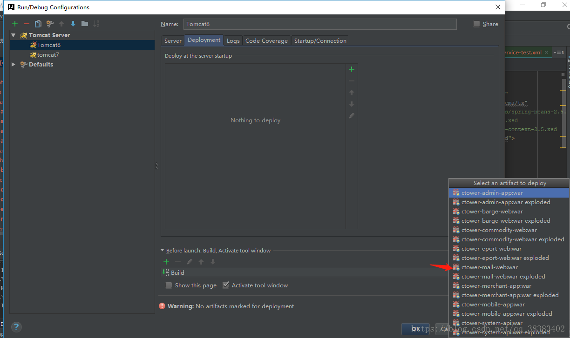Open the Logs tab
The image size is (570, 338).
[x=233, y=40]
